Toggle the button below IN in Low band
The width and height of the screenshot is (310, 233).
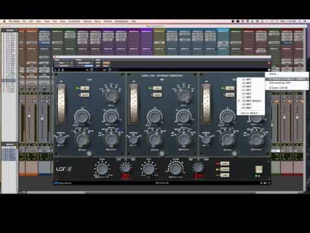point(85,95)
